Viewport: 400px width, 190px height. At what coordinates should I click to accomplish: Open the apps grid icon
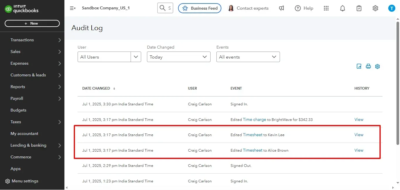pyautogui.click(x=326, y=8)
